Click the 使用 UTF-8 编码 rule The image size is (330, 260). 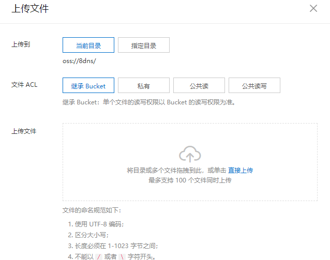96,224
